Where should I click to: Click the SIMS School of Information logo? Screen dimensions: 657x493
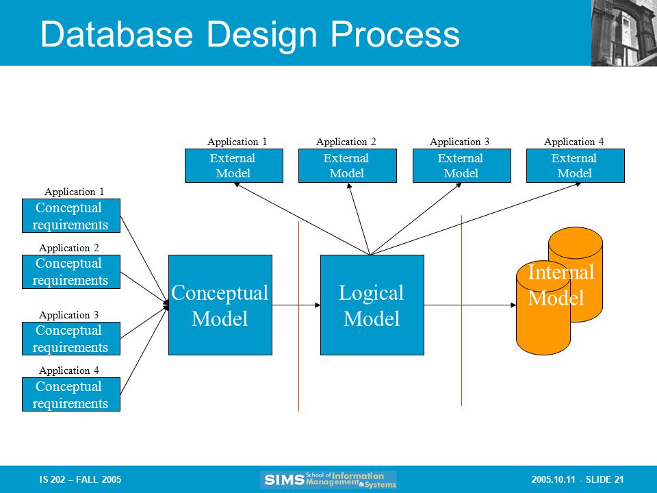tap(328, 479)
